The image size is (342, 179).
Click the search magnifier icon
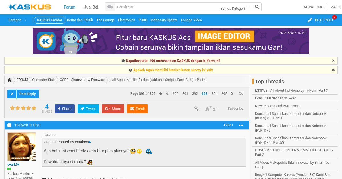click(257, 7)
